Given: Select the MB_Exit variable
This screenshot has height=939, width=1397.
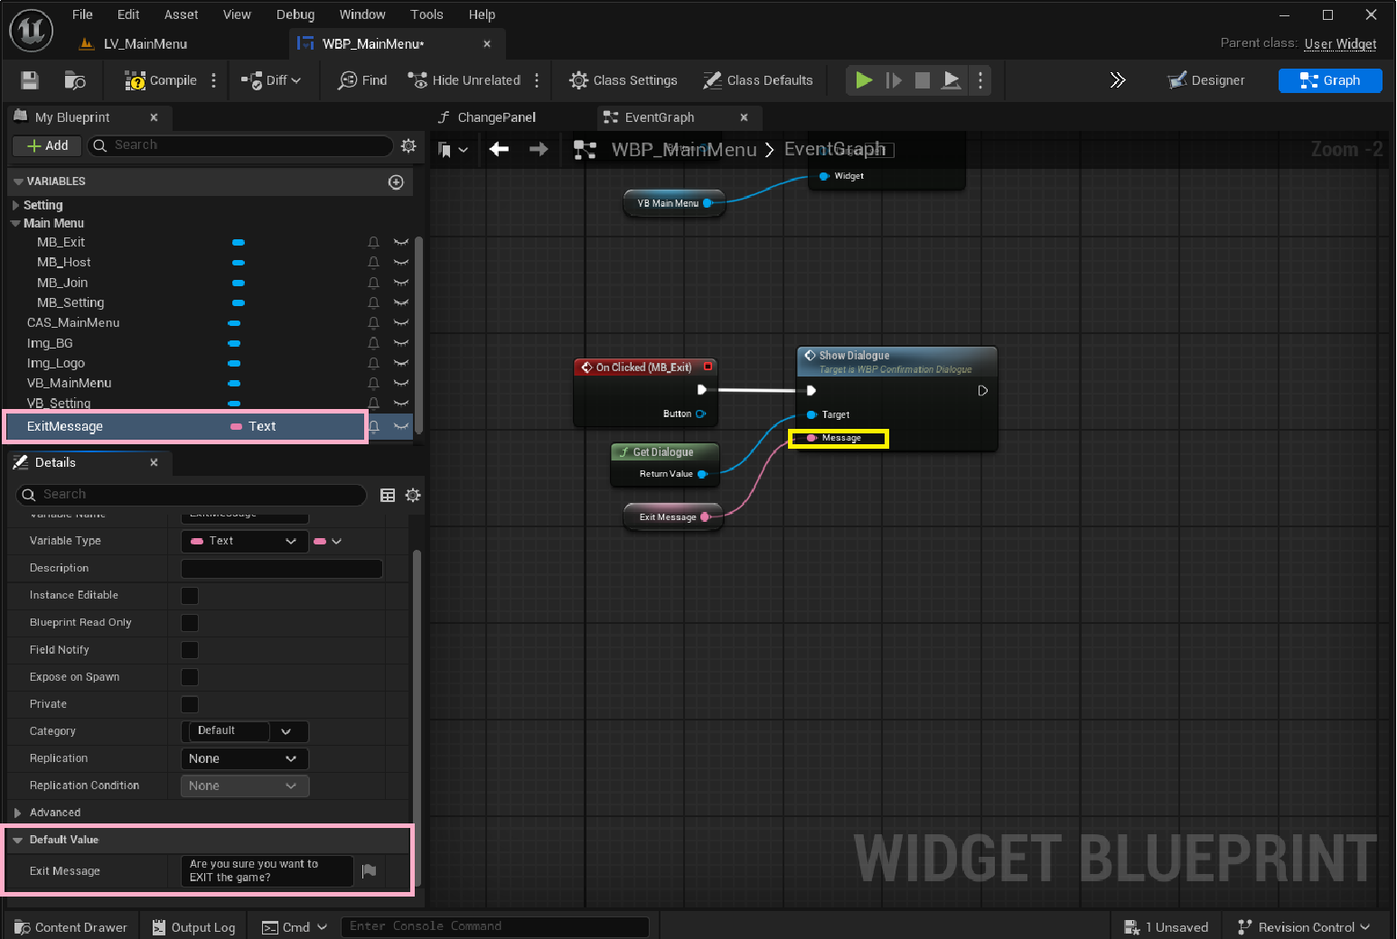Looking at the screenshot, I should [61, 242].
